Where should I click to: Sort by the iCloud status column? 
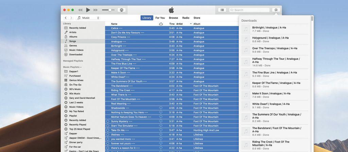pyautogui.click(x=161, y=24)
